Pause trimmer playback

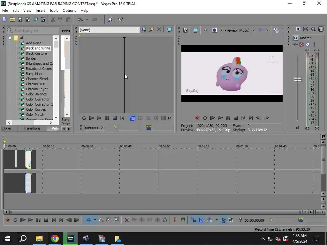[x=107, y=118]
